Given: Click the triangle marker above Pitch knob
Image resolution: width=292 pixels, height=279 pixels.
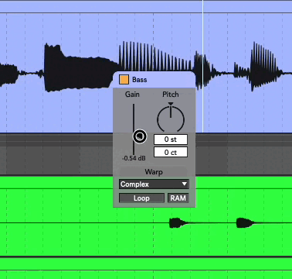Looking at the screenshot, I should click(171, 104).
